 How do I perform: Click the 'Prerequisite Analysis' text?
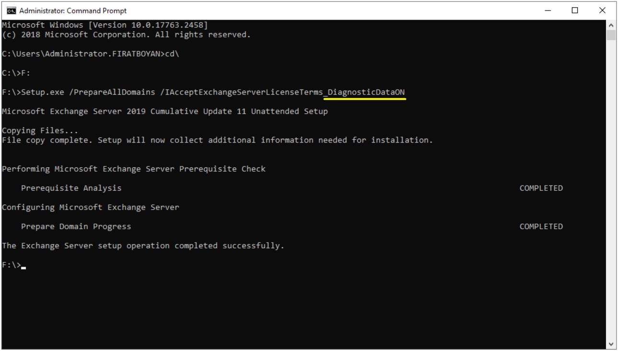(71, 188)
